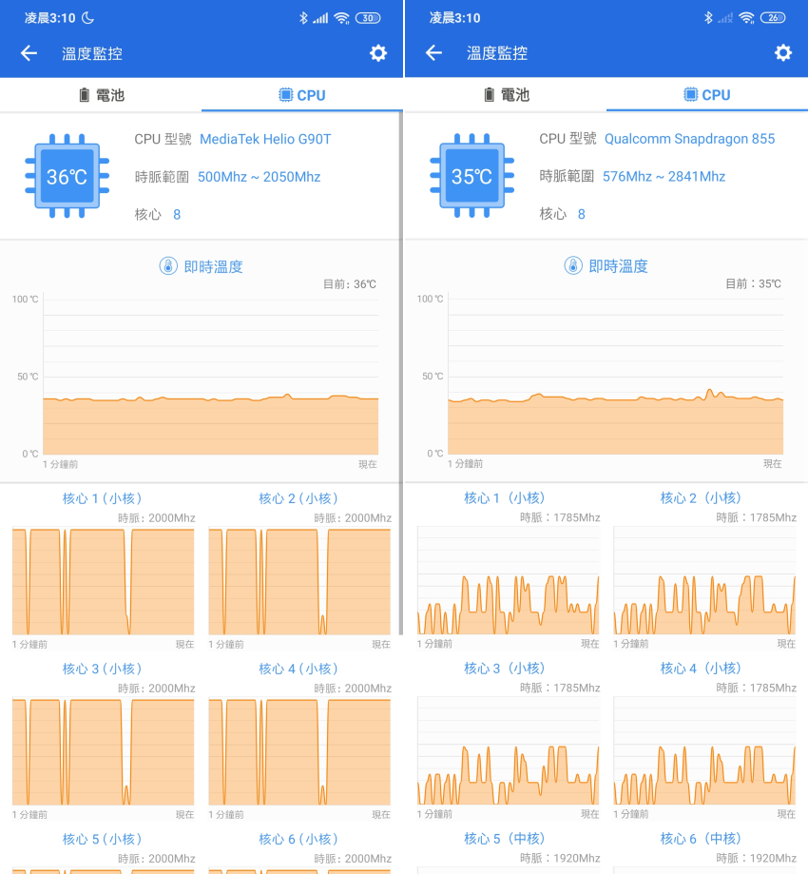Switch to 電池 tab on right screen
808x874 pixels.
(506, 95)
